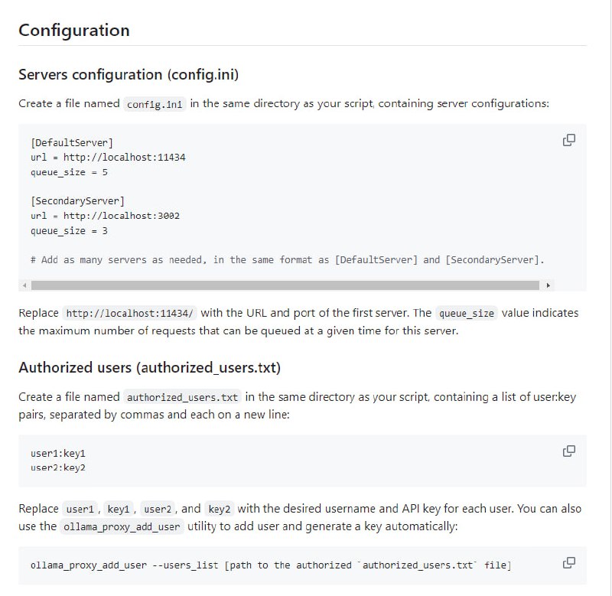This screenshot has height=596, width=612.
Task: Click the [DefaultServer] line in the code
Action: point(72,142)
